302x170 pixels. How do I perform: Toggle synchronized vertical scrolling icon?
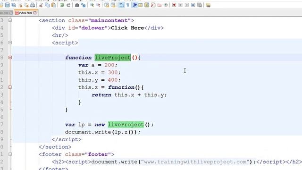[107, 5]
